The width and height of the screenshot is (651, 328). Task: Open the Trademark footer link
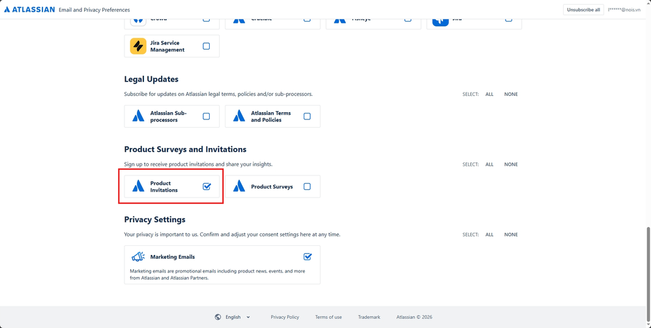[x=369, y=317]
